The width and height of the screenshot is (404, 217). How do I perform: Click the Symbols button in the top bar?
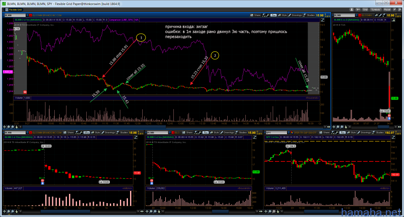pyautogui.click(x=376, y=10)
